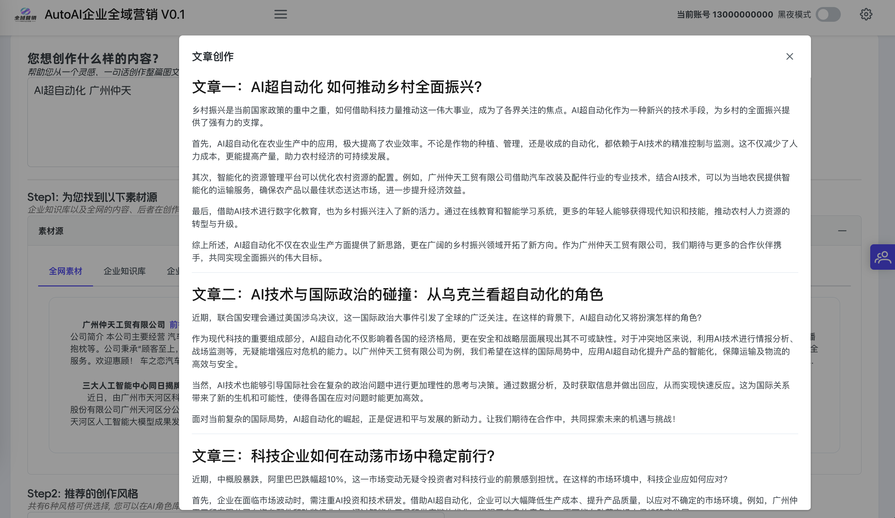895x518 pixels.
Task: Click the 您想创作什么样的内容 heading
Action: [x=93, y=58]
